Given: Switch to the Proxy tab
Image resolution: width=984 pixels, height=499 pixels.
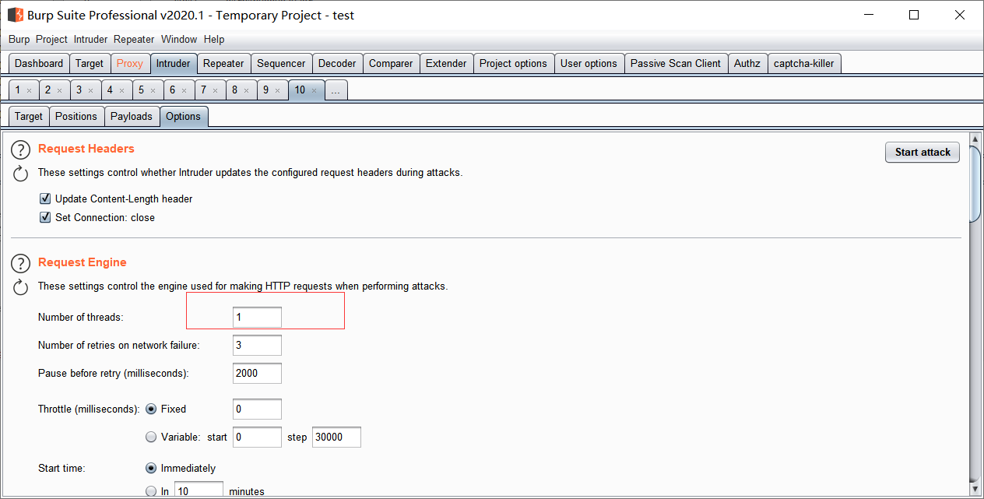Looking at the screenshot, I should pos(130,64).
